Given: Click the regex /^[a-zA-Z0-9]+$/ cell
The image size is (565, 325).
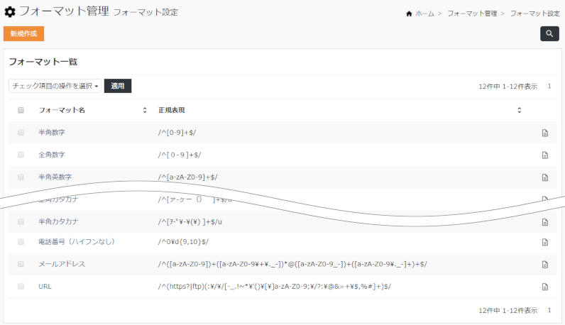Looking at the screenshot, I should pos(187,177).
